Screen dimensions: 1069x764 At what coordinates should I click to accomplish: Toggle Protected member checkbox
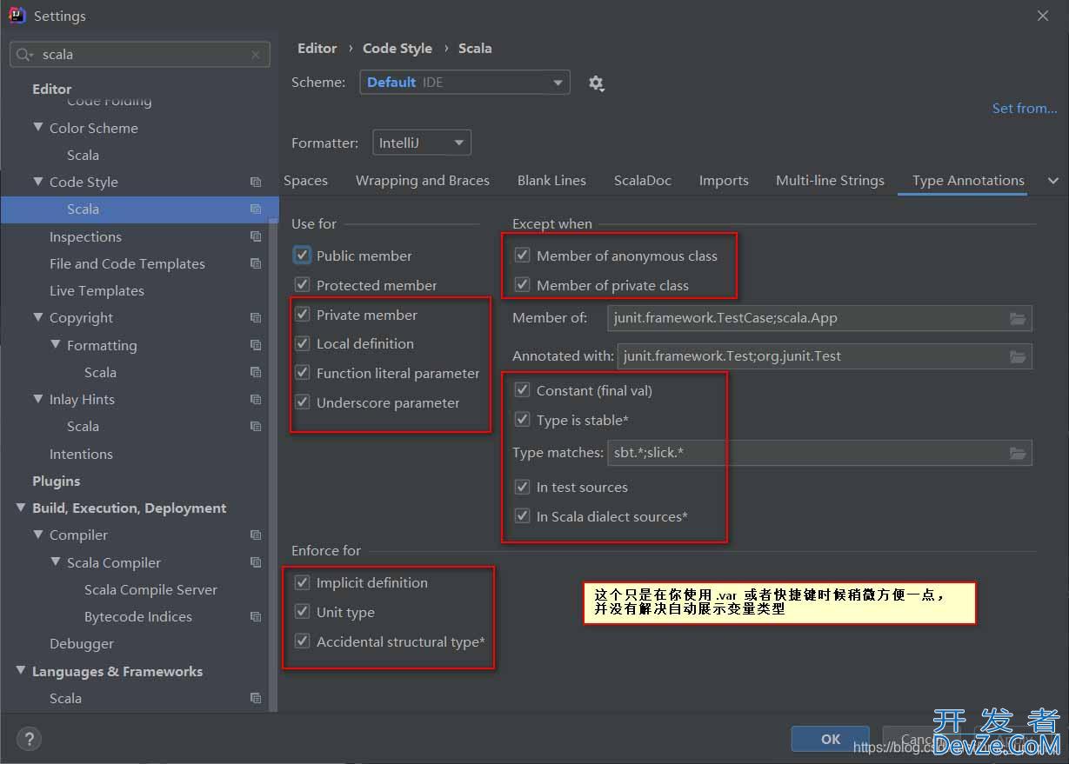[302, 284]
